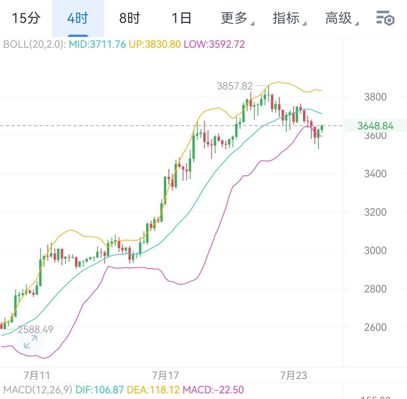Select the 4时 timeframe tab
The height and width of the screenshot is (399, 407).
coord(78,18)
